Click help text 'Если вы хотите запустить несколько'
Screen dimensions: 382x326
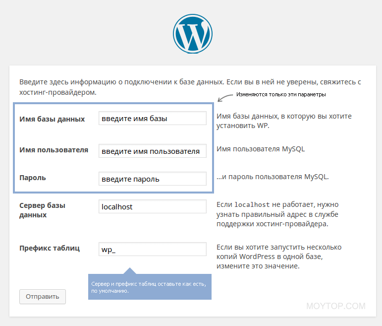point(279,257)
